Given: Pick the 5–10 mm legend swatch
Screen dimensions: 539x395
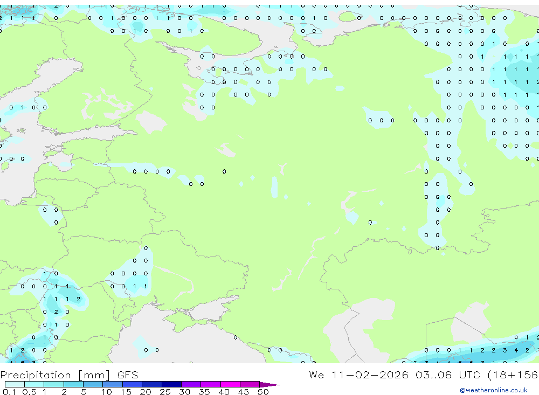Looking at the screenshot, I should click(x=93, y=384).
